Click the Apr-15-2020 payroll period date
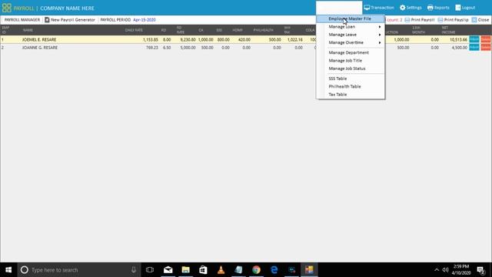Screen dimensions: 492x277 pos(145,20)
